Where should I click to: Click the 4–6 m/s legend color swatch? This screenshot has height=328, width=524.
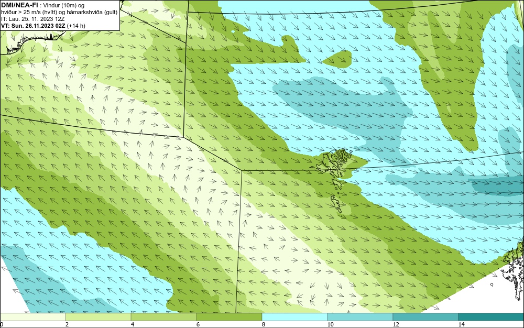click(x=163, y=317)
